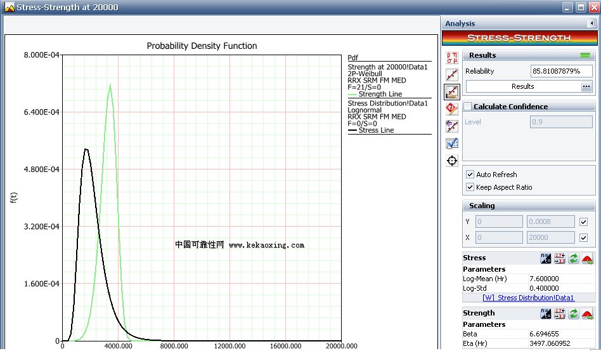Click the Scaling section header
The width and height of the screenshot is (601, 351).
pyautogui.click(x=529, y=206)
